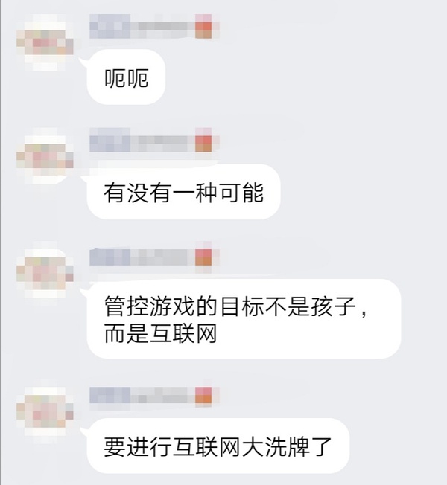The height and width of the screenshot is (485, 447).
Task: Click the word 可能 in second message
Action: tap(241, 193)
